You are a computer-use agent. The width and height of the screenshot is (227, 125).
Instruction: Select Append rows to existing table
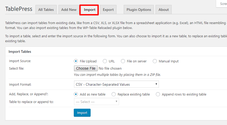[158, 94]
